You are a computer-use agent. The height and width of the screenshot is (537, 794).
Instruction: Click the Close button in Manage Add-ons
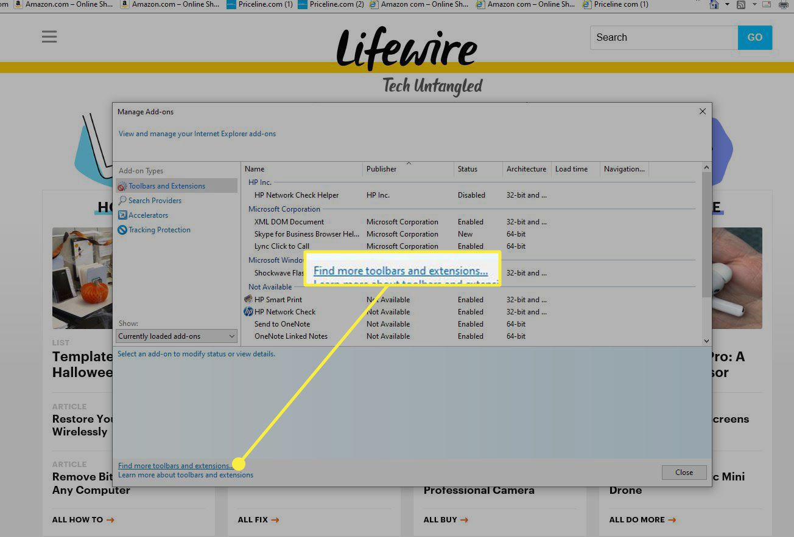click(x=684, y=473)
